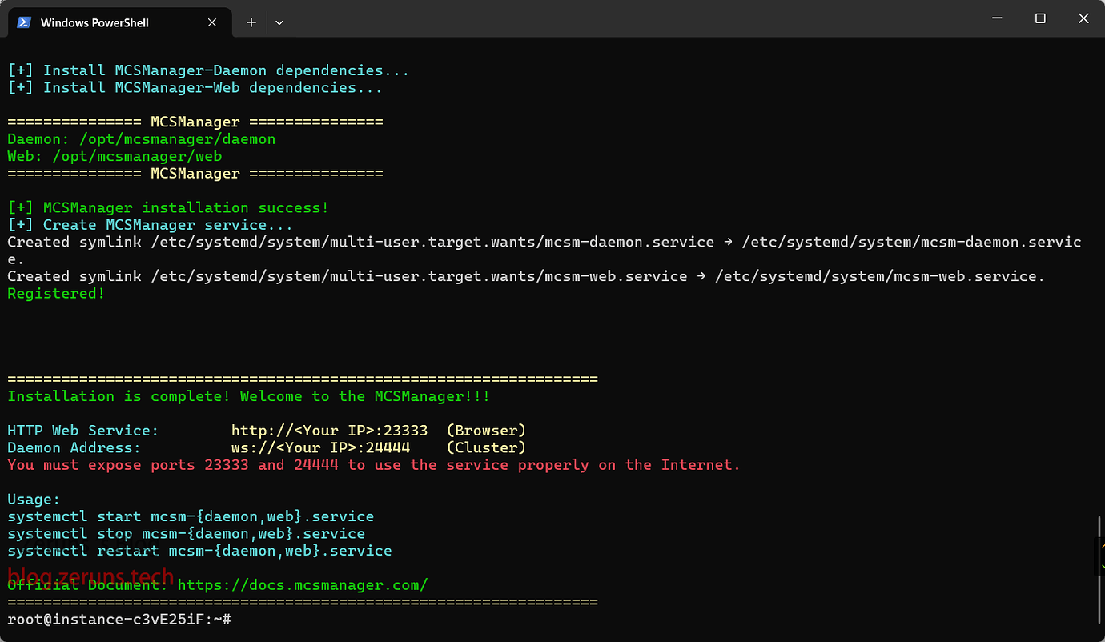Minimize the terminal window
1105x642 pixels.
coord(995,18)
